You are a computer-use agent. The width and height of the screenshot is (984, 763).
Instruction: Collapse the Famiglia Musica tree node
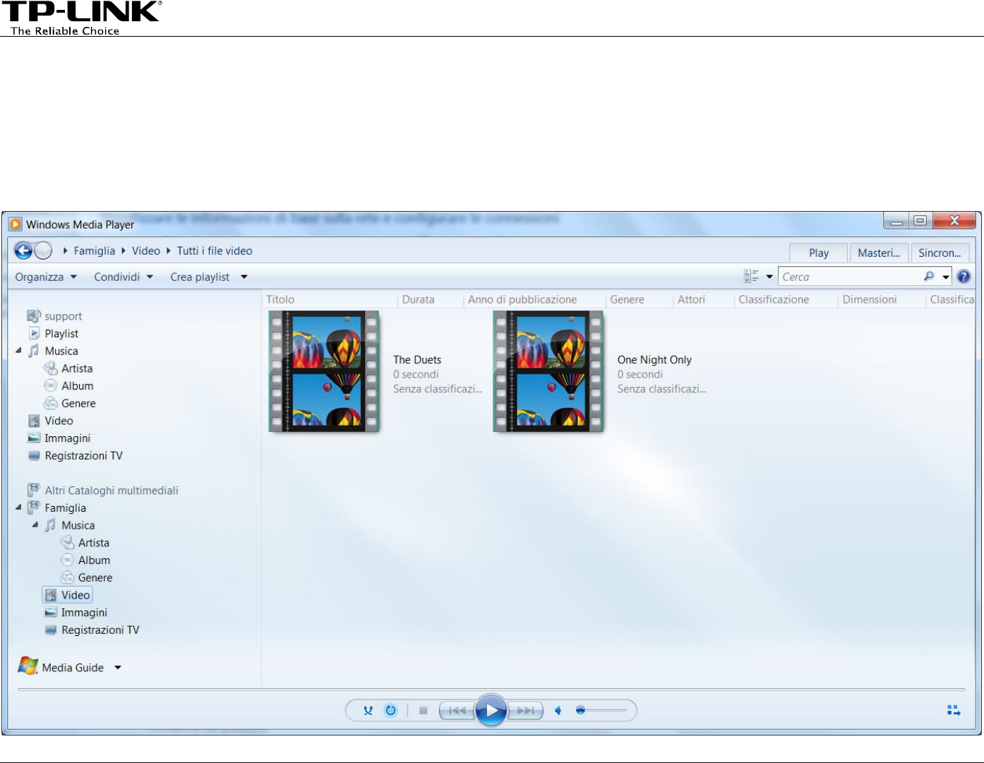[35, 525]
